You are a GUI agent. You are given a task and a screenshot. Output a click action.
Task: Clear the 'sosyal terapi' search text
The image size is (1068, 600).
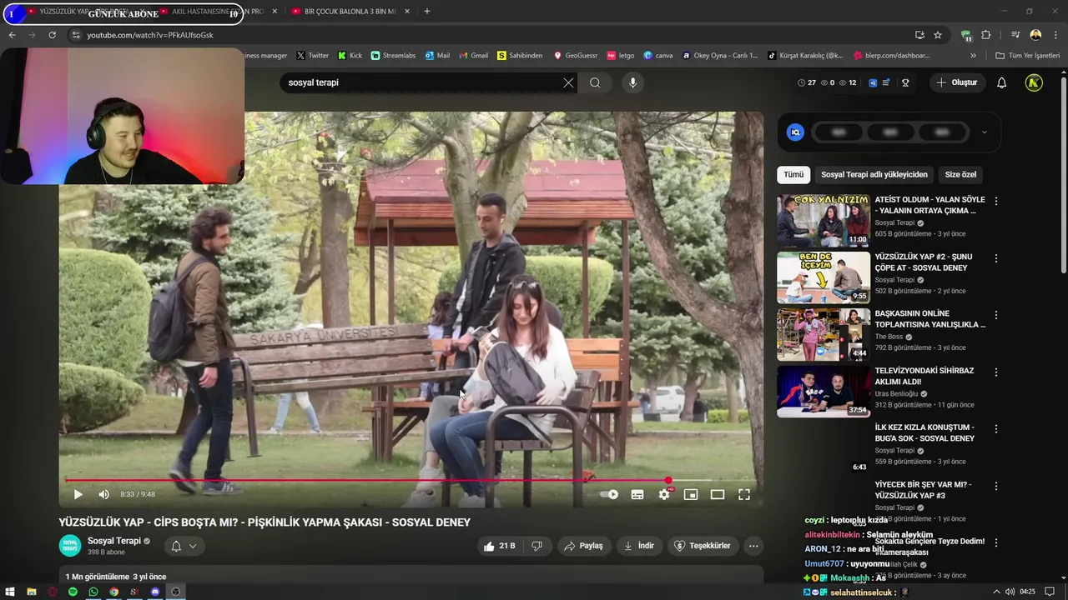click(568, 82)
